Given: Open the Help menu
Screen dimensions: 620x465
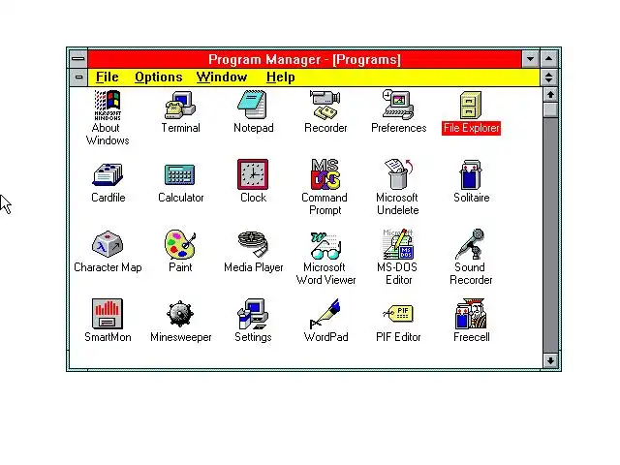Looking at the screenshot, I should pyautogui.click(x=280, y=77).
